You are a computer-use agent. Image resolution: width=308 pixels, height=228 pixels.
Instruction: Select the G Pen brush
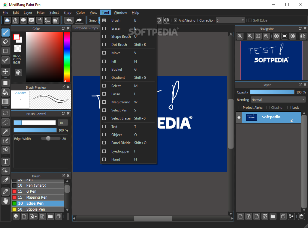[38, 191]
